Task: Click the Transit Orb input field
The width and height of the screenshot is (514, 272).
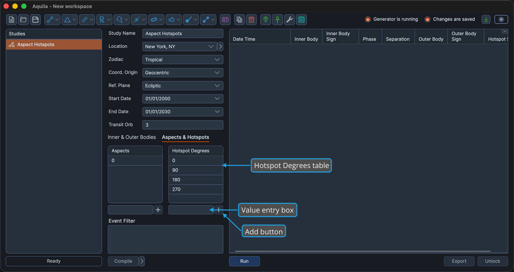Action: pos(182,125)
